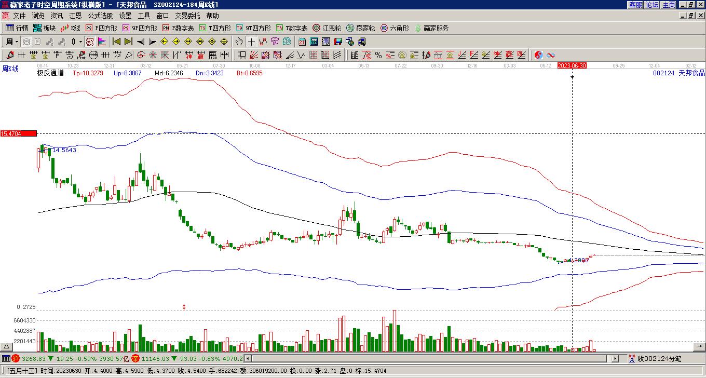706x378 pixels.
Task: Open the P数字表 tool
Action: pos(178,28)
